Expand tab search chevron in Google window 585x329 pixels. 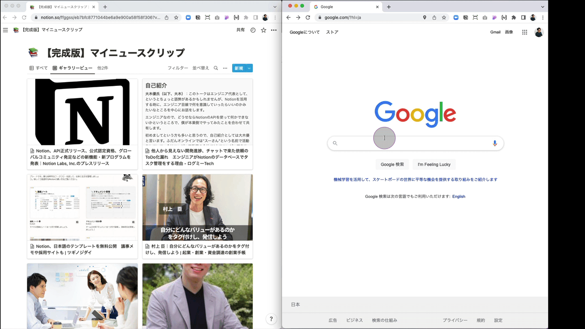coord(542,7)
